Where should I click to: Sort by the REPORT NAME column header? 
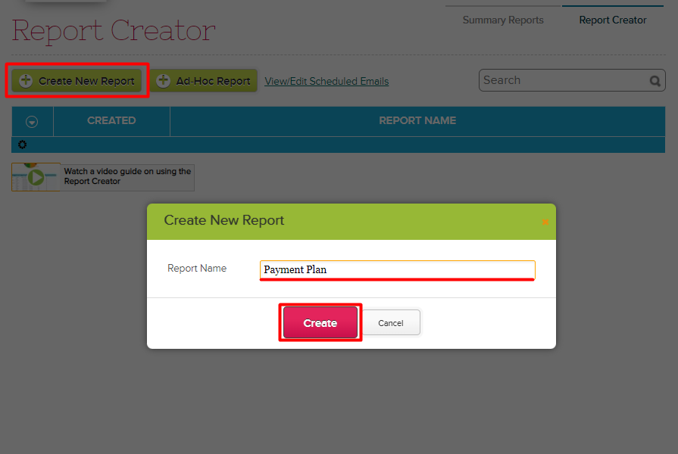[417, 120]
